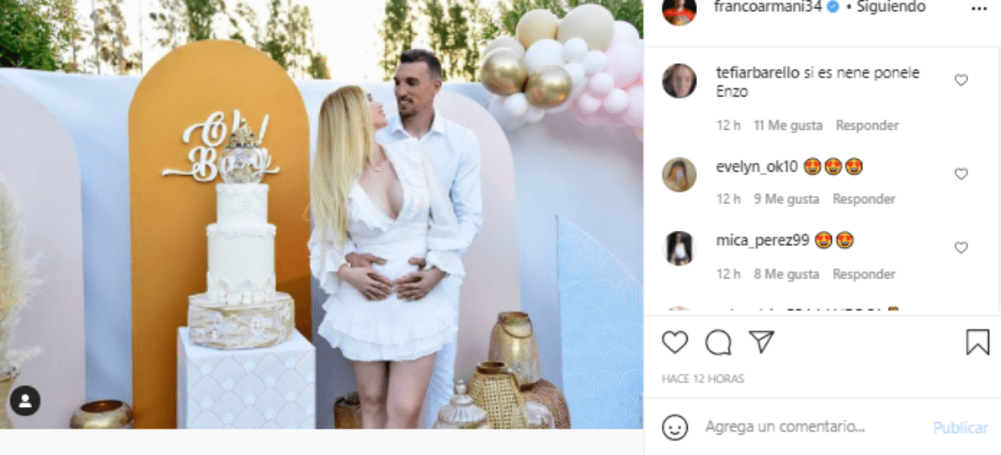Reply to tefiarbarello's comment
Screen dimensions: 1001x455
pyautogui.click(x=867, y=126)
